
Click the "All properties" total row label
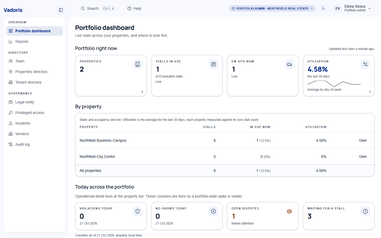click(x=90, y=171)
